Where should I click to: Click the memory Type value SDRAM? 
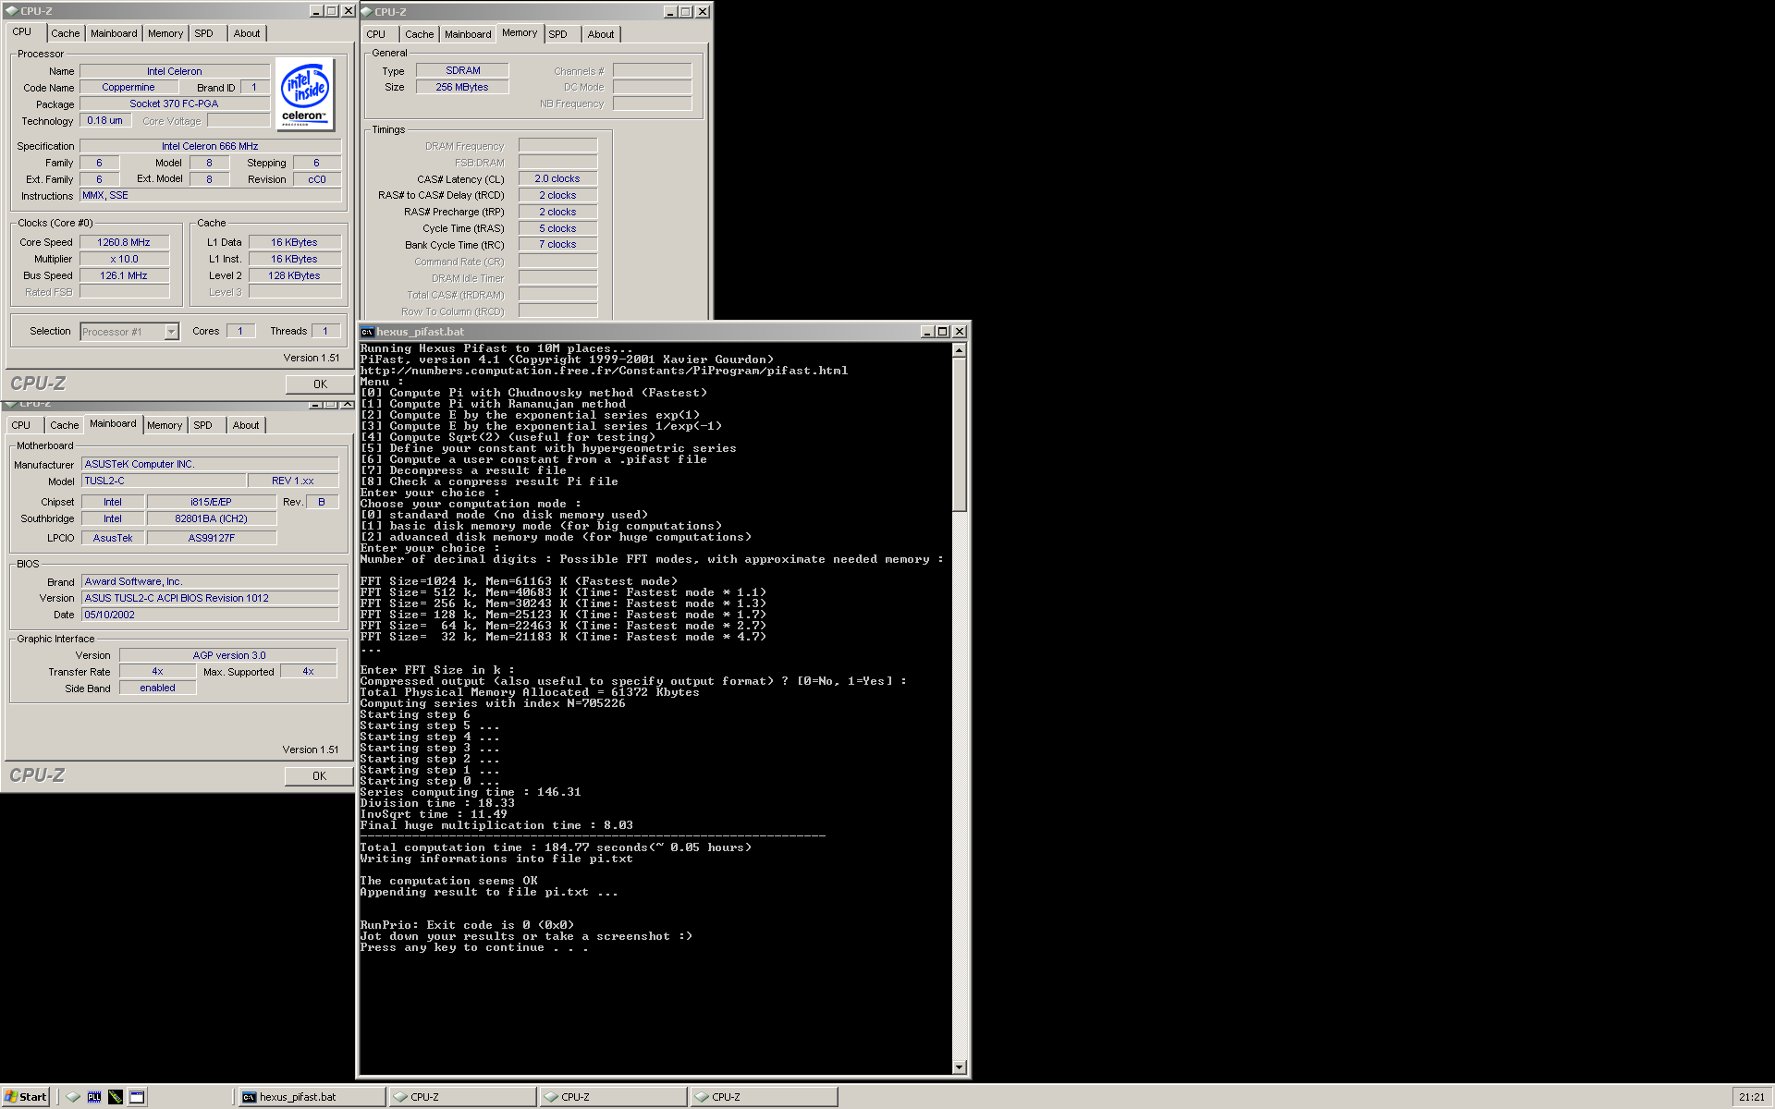tap(462, 70)
